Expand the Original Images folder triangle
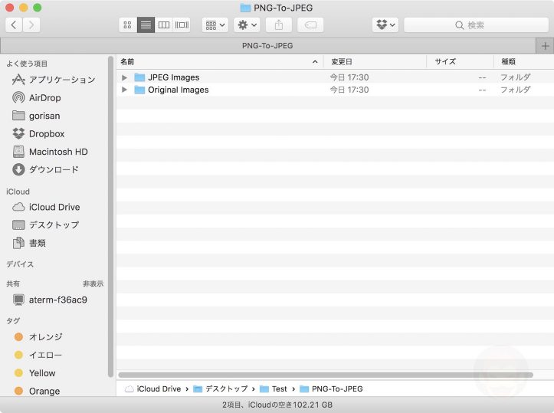The width and height of the screenshot is (554, 413). (124, 90)
